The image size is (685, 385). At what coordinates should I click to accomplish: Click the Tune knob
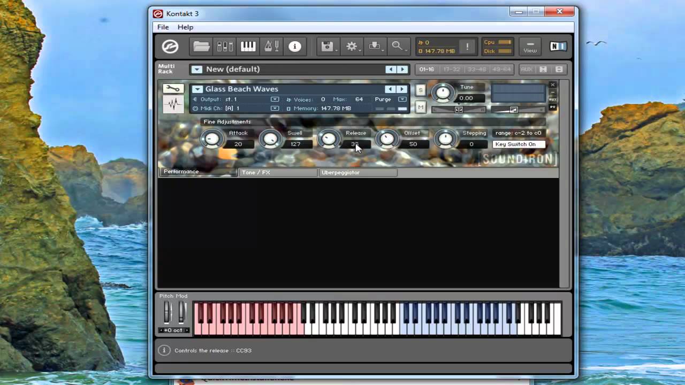(443, 93)
